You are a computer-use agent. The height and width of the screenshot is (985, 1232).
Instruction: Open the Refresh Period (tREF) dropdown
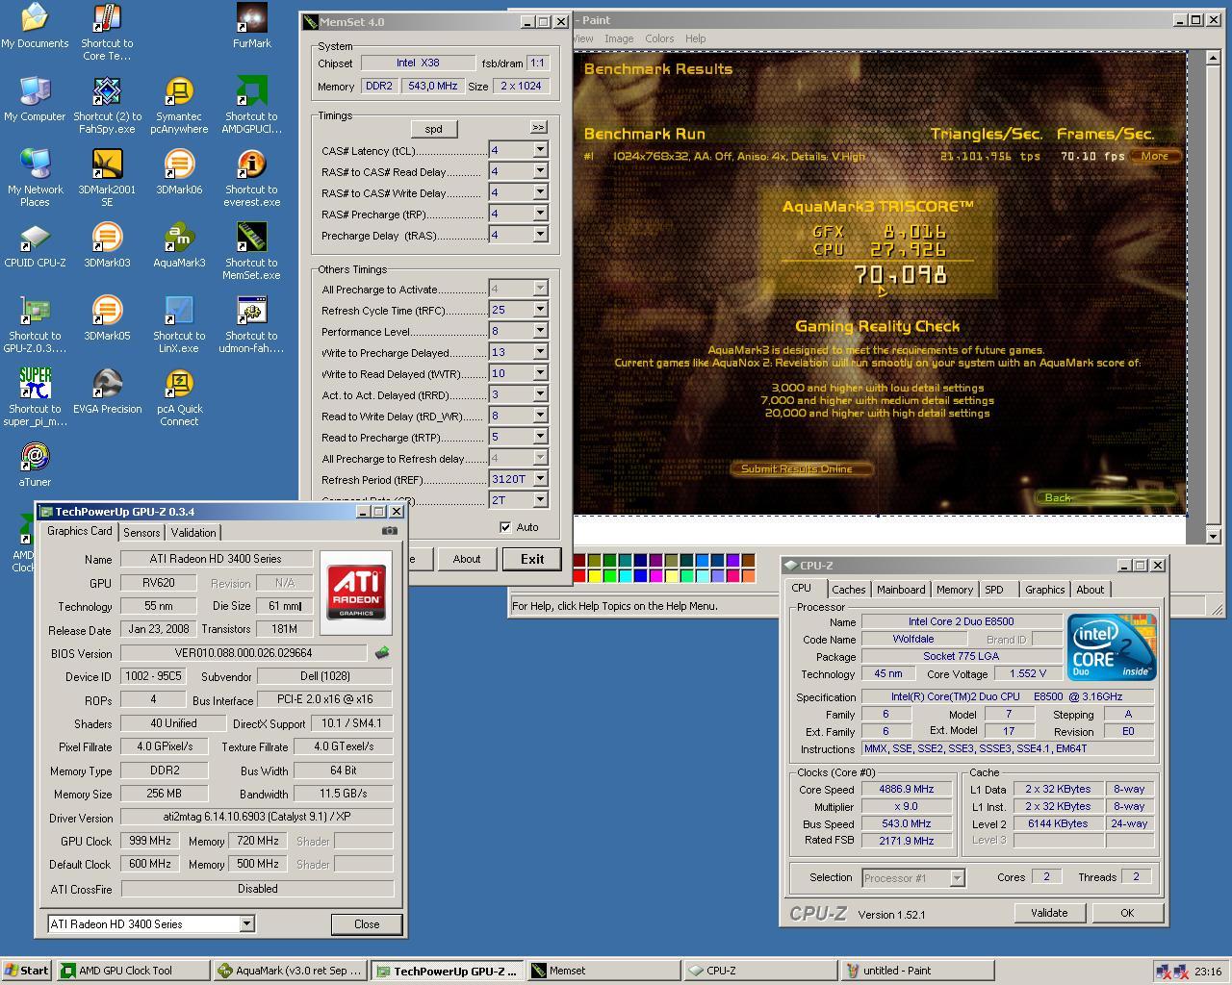pos(540,479)
